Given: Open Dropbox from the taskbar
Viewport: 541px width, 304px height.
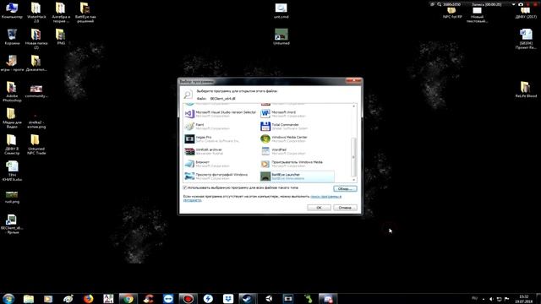Looking at the screenshot, I should point(228,298).
